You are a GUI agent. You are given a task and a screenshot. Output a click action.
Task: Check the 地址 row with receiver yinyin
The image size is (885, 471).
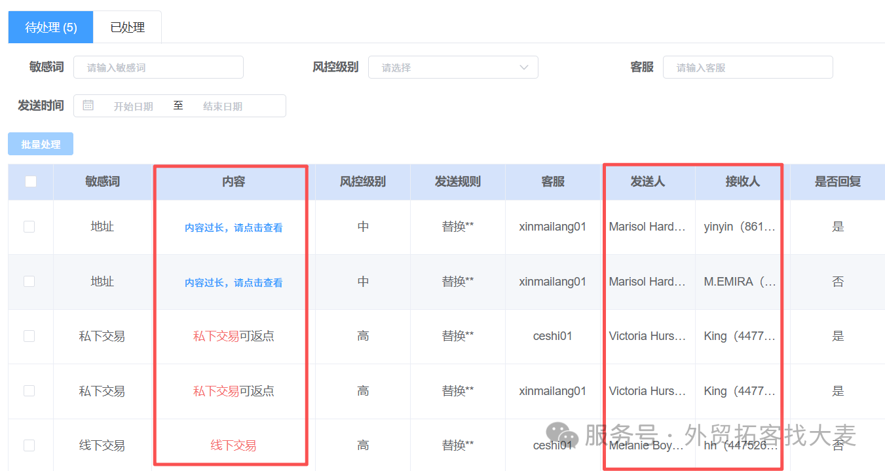tap(29, 227)
